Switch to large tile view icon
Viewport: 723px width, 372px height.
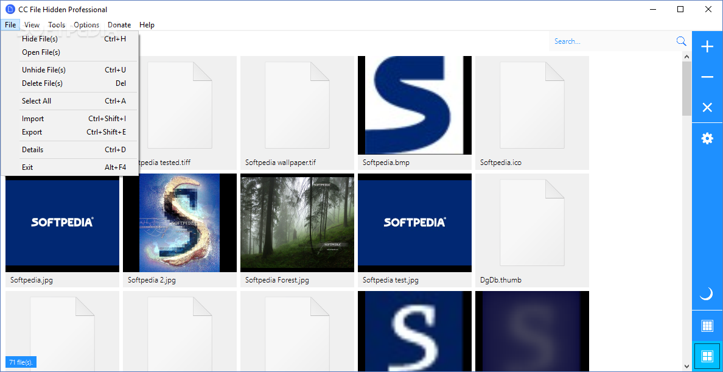(x=707, y=356)
